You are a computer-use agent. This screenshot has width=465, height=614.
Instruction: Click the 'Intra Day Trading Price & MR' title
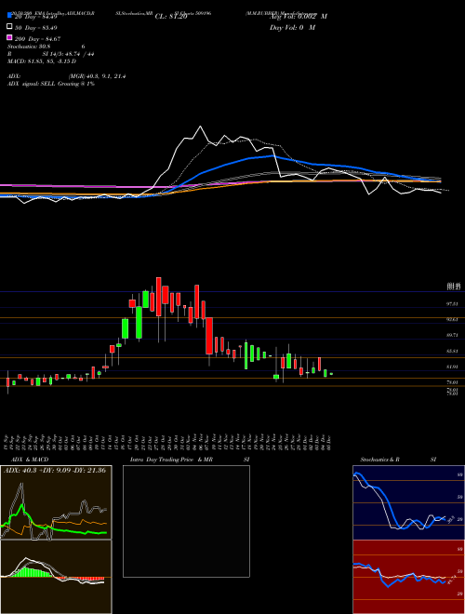click(x=171, y=460)
